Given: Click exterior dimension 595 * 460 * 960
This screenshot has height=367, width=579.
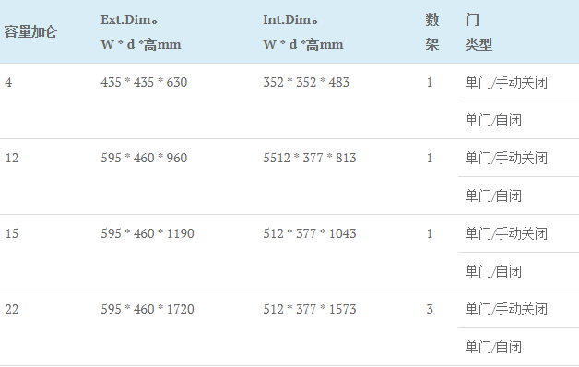Looking at the screenshot, I should pyautogui.click(x=144, y=158).
